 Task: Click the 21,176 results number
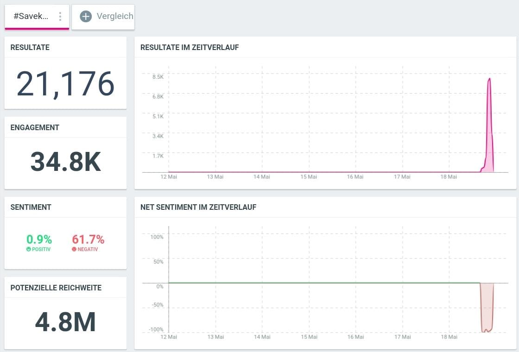pos(65,84)
